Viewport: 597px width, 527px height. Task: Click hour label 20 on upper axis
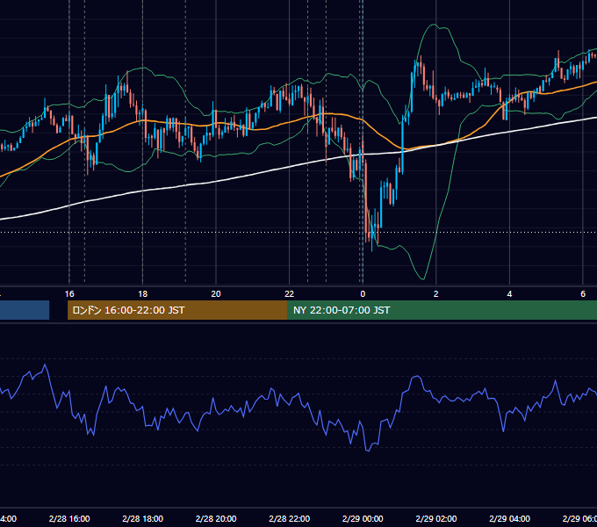click(x=216, y=294)
